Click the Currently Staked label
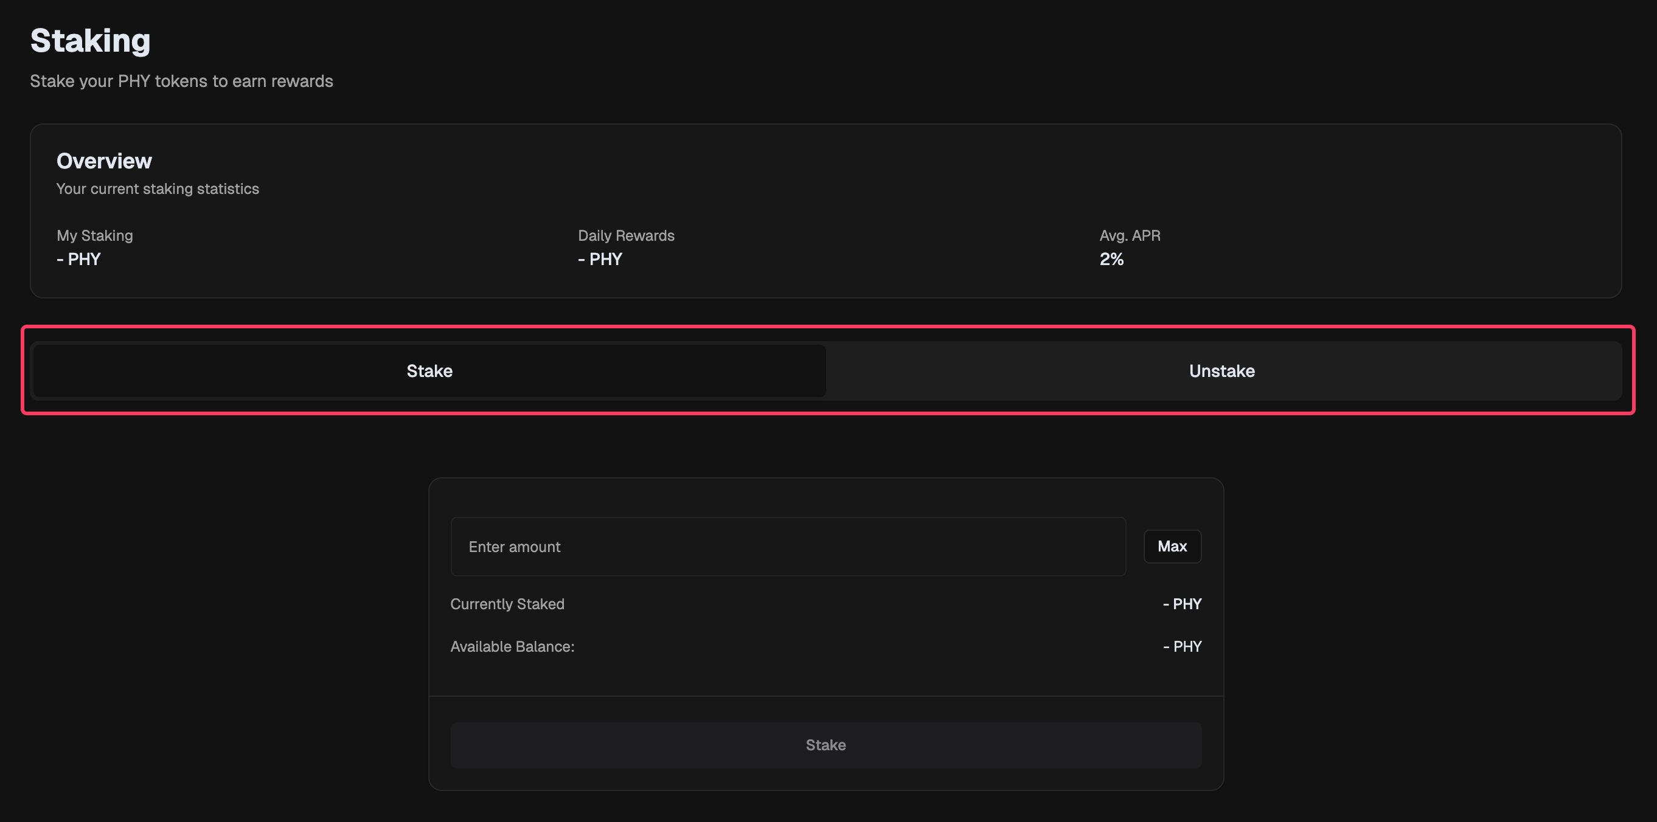Viewport: 1657px width, 822px height. 507,604
